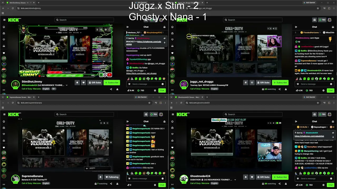Viewport: 337px width, 189px height.
Task: Go to Home in StimShotJimmy window sidebar
Action: [4, 27]
